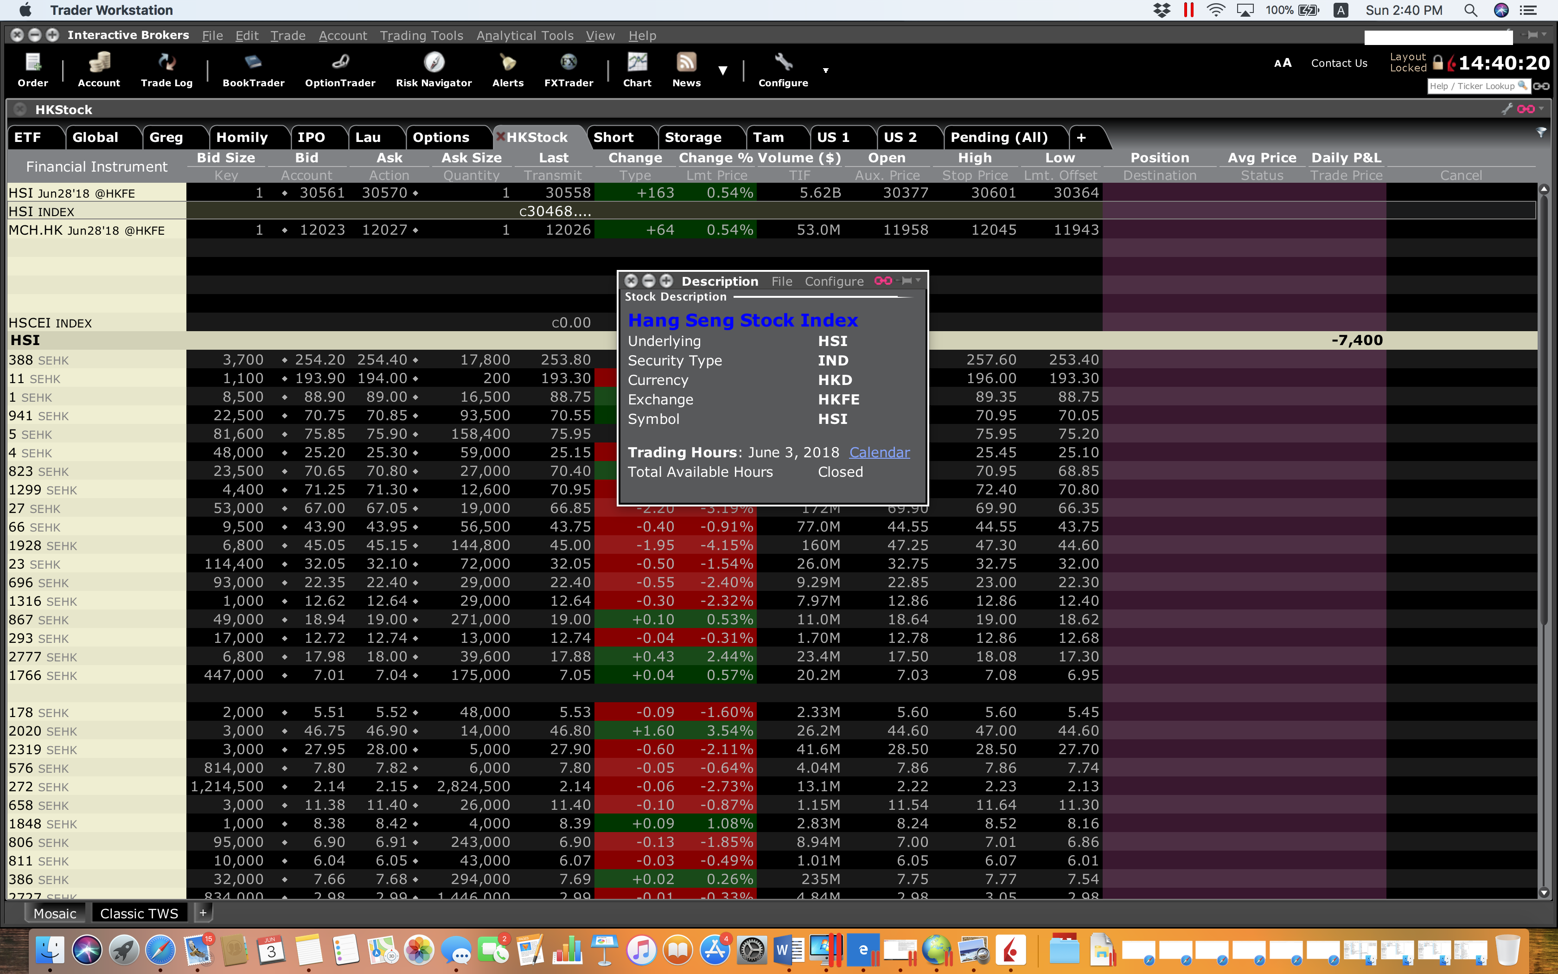Open the Alerts tool
Viewport: 1558px width, 974px height.
click(x=508, y=70)
